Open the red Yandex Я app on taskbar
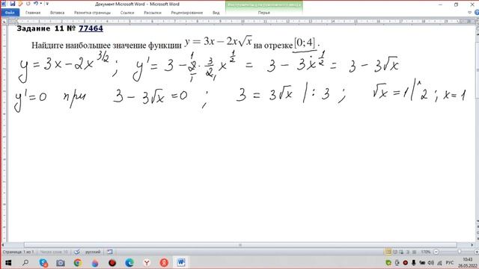 164,262
